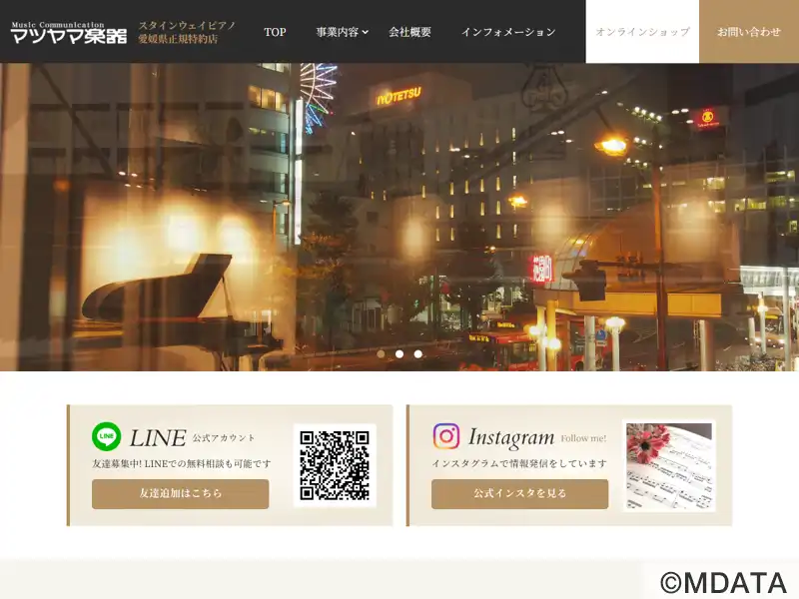Open the 会社概要 page
The image size is (799, 599).
pyautogui.click(x=409, y=32)
